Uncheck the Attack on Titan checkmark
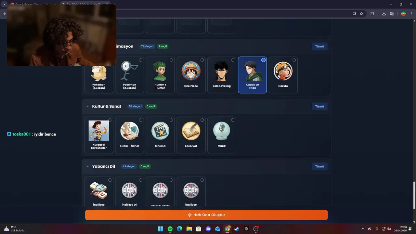 pyautogui.click(x=263, y=60)
